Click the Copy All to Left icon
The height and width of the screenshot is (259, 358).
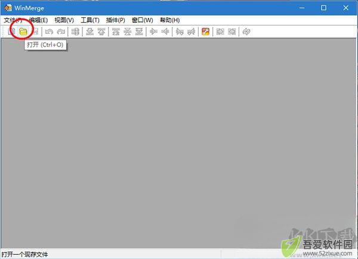(x=232, y=32)
